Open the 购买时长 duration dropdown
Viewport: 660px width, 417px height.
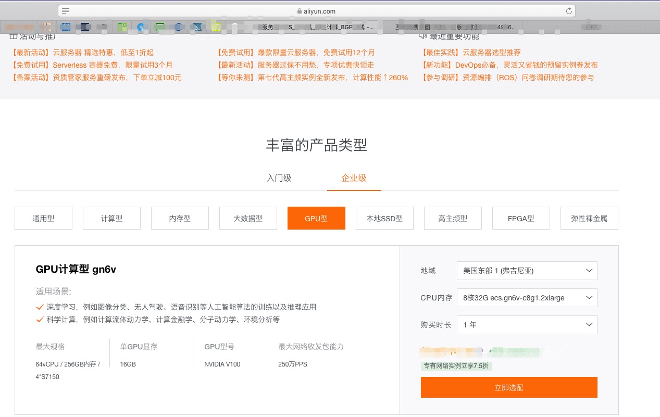(x=527, y=325)
